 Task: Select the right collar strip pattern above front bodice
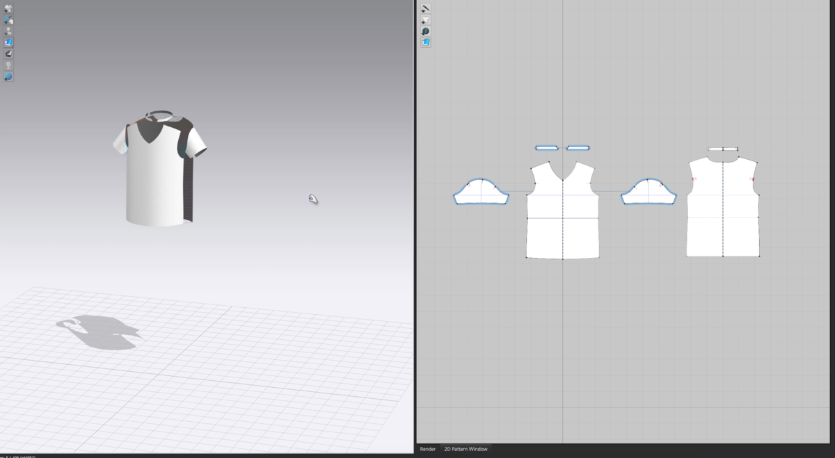coord(578,148)
